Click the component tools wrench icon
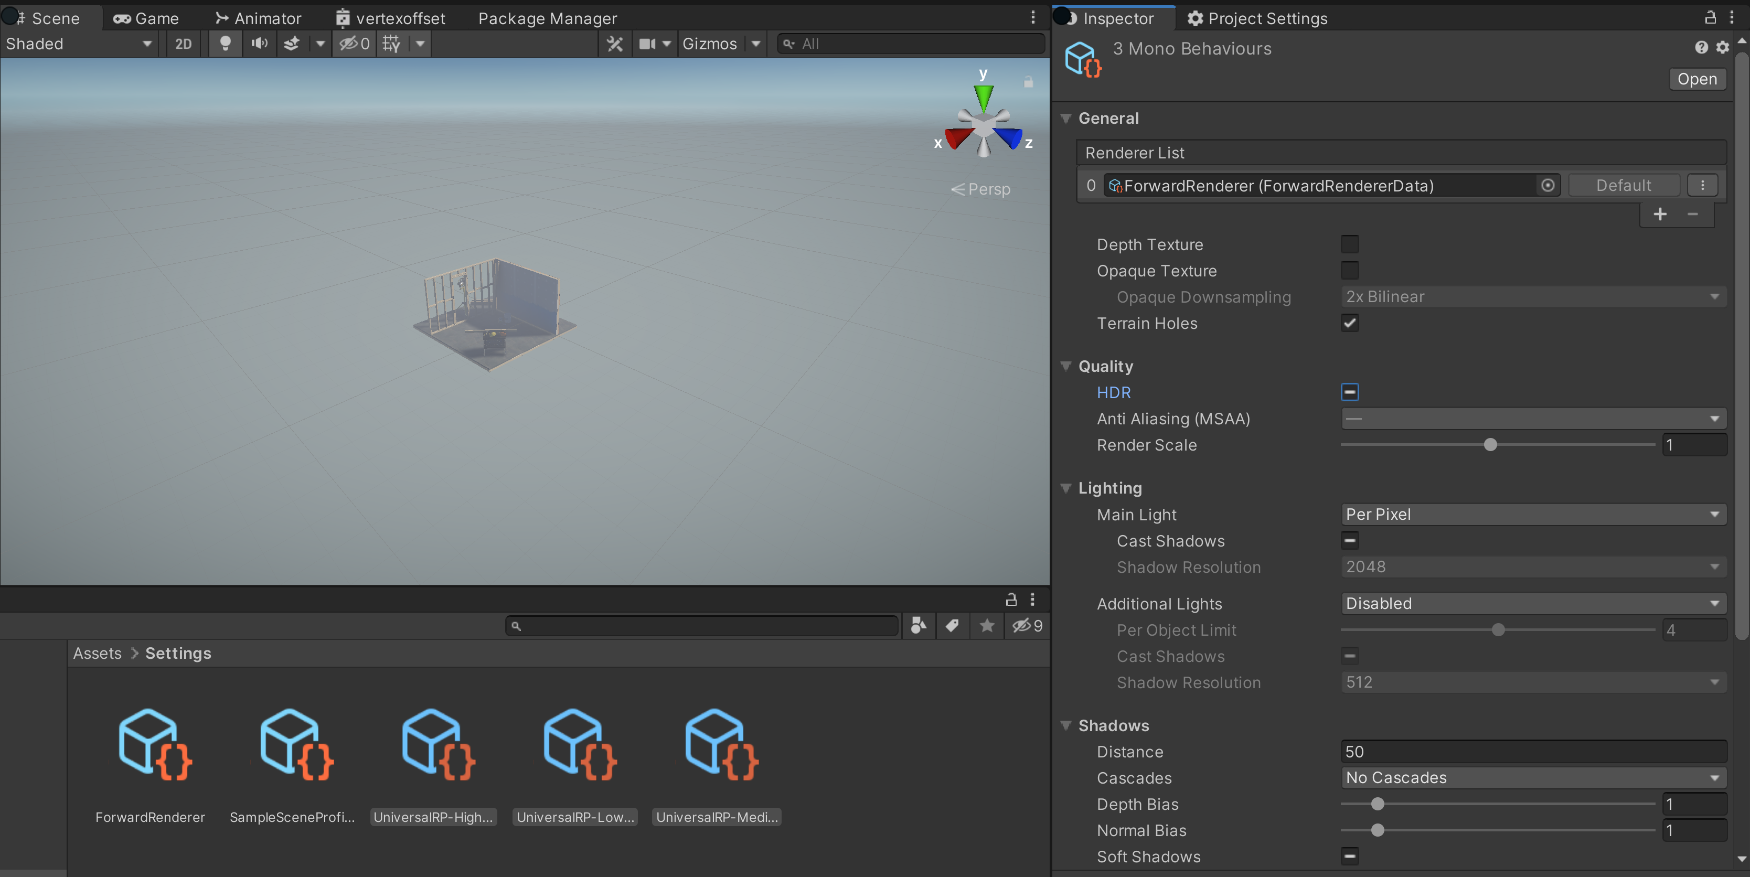Image resolution: width=1750 pixels, height=877 pixels. 615,44
